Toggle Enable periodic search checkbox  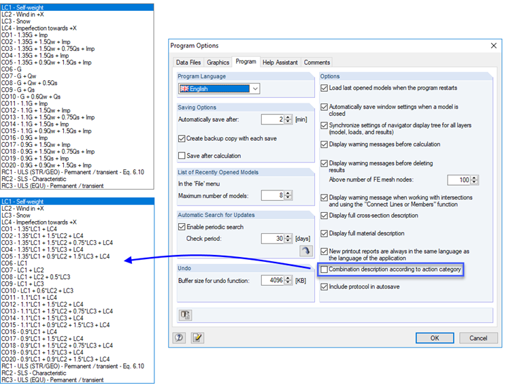coord(182,226)
